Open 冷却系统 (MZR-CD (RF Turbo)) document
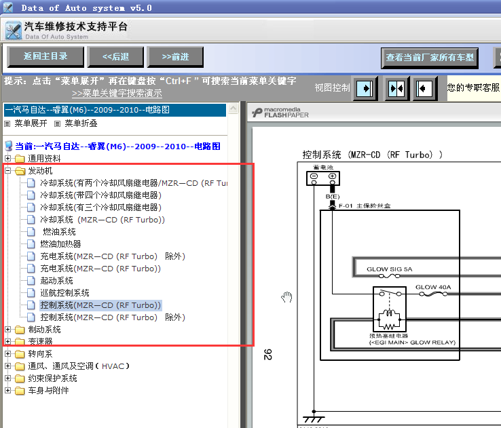Screen dimensions: 501x428 coord(103,220)
